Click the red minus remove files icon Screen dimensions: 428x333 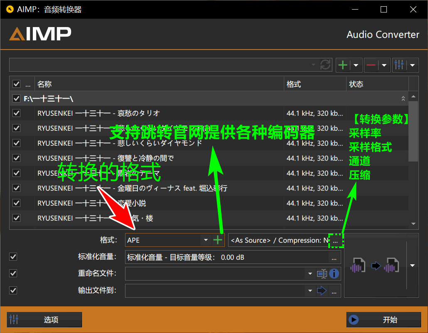pos(371,65)
